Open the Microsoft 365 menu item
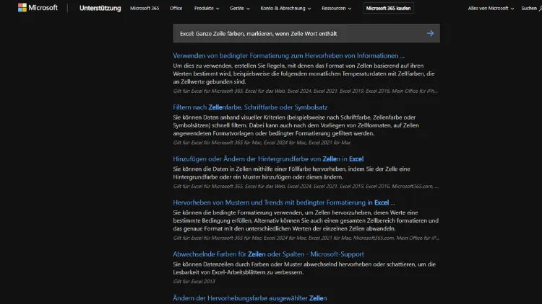Screen dimensions: 542x304 pos(145,8)
